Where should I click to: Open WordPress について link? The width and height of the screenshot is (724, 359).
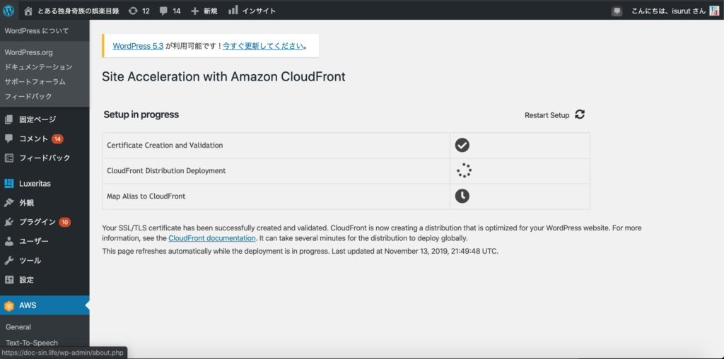(37, 31)
